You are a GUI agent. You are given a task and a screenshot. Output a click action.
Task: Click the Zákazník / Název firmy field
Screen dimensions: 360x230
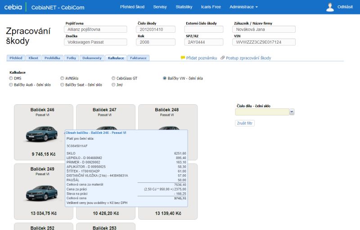(264, 29)
